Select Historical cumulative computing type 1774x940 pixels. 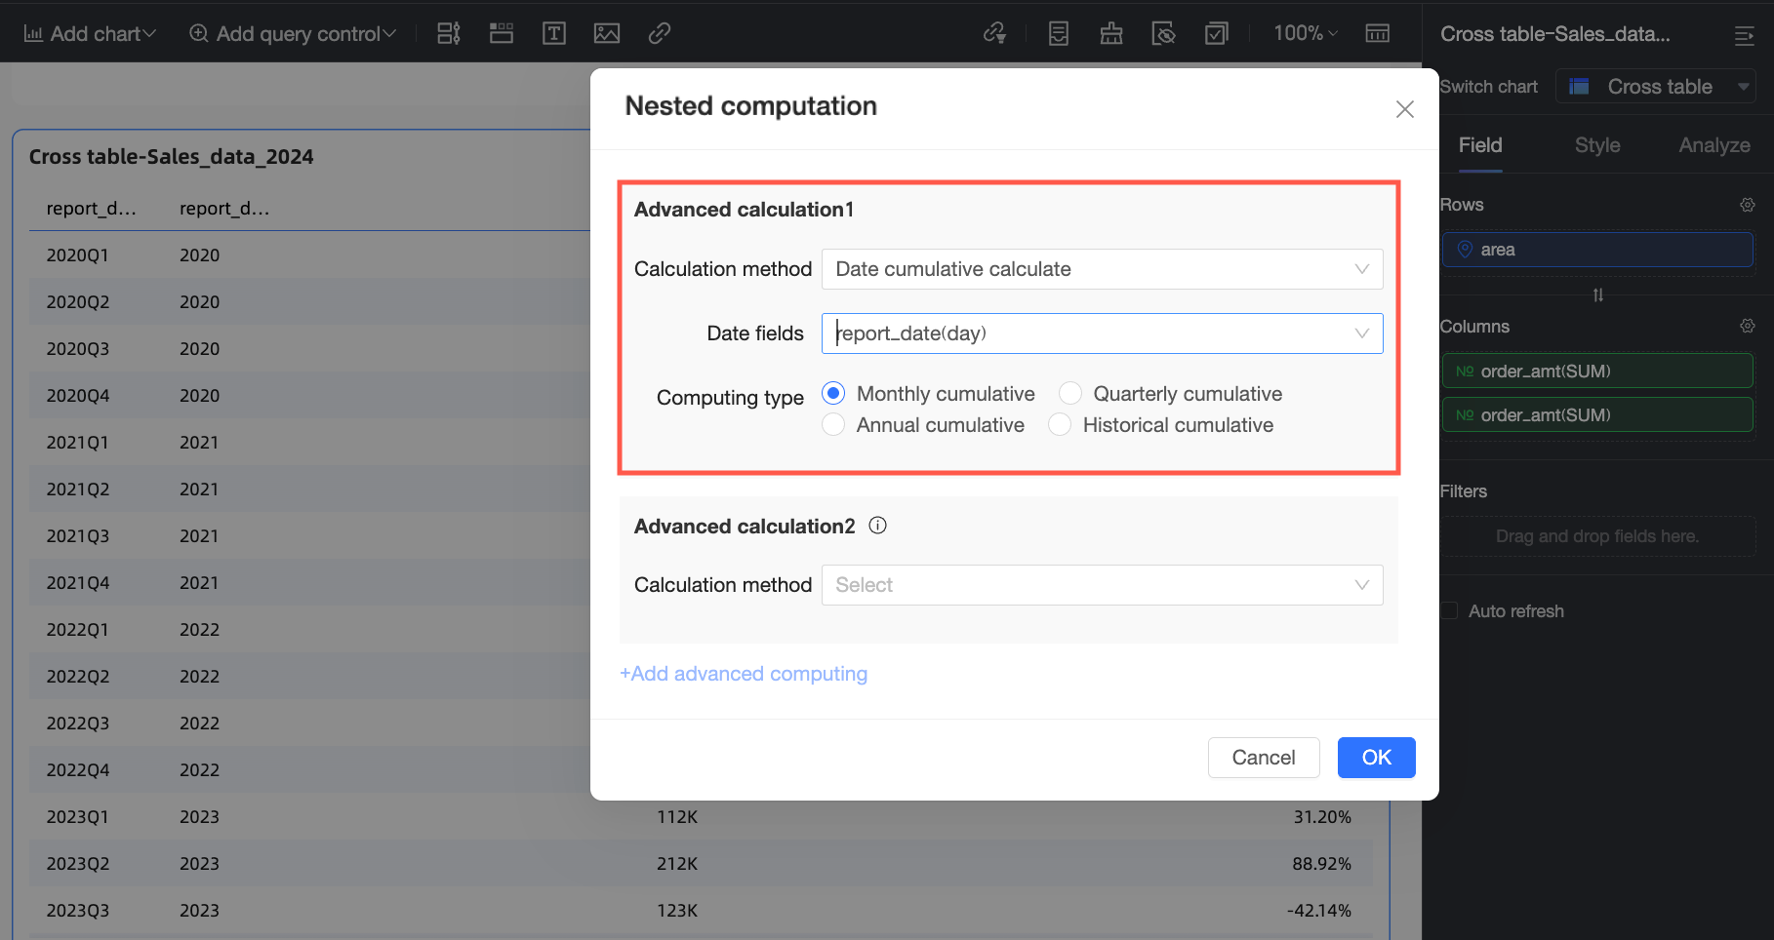pos(1060,425)
